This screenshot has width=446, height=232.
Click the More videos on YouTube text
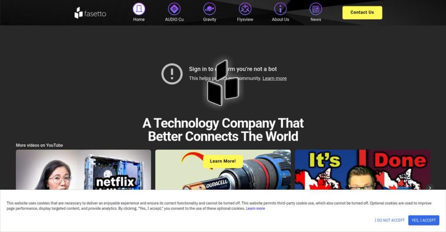(x=39, y=145)
